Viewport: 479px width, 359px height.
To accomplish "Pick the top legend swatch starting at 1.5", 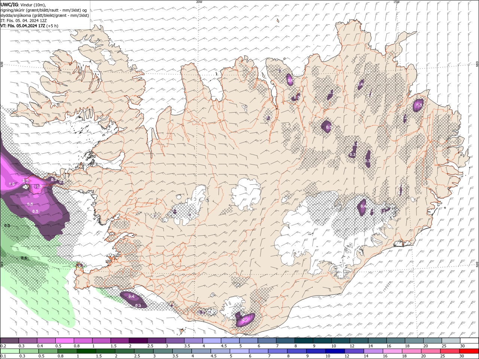I will 120,341.
